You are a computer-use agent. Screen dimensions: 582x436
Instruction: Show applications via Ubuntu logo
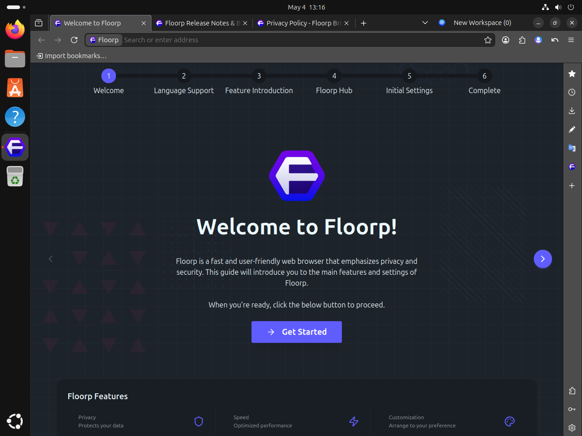coord(15,421)
